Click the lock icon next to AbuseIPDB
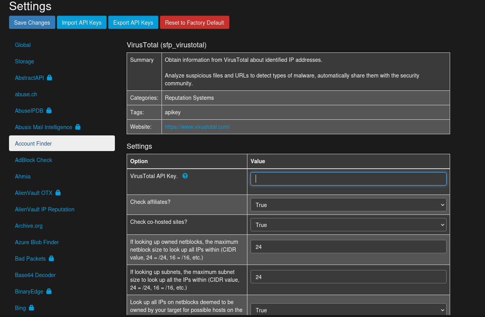Screen dimensions: 485x317 (x=49, y=110)
